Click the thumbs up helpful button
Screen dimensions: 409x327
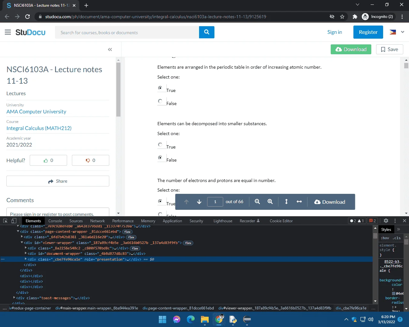pyautogui.click(x=49, y=160)
